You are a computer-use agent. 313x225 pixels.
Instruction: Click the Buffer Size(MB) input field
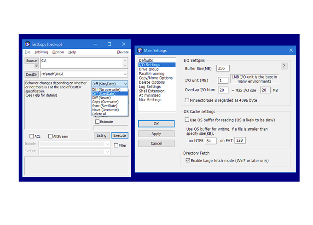coord(223,69)
